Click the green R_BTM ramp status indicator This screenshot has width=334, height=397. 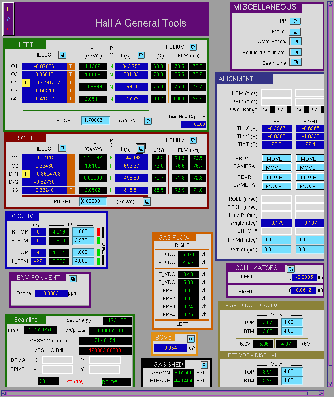pyautogui.click(x=99, y=240)
